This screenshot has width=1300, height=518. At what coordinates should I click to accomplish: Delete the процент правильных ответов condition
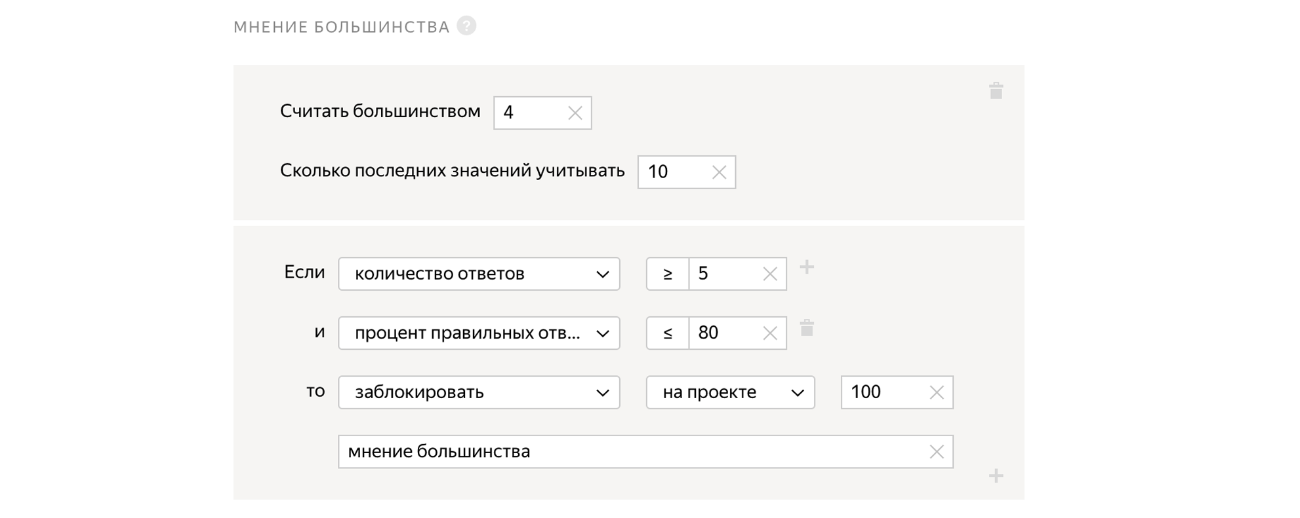(807, 327)
